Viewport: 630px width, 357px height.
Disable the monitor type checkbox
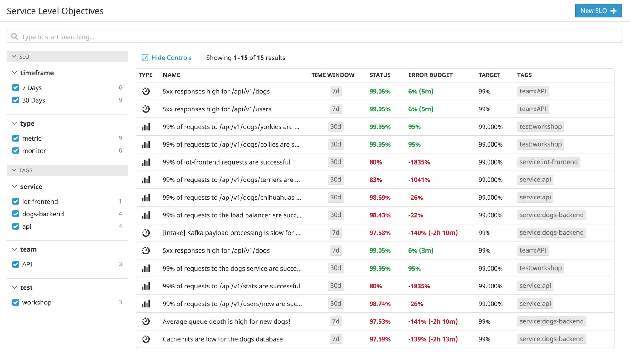point(16,150)
